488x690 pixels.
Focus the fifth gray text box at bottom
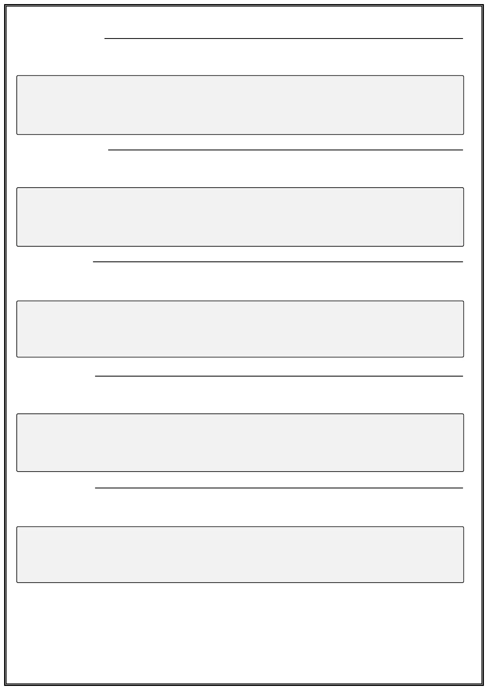tap(240, 554)
